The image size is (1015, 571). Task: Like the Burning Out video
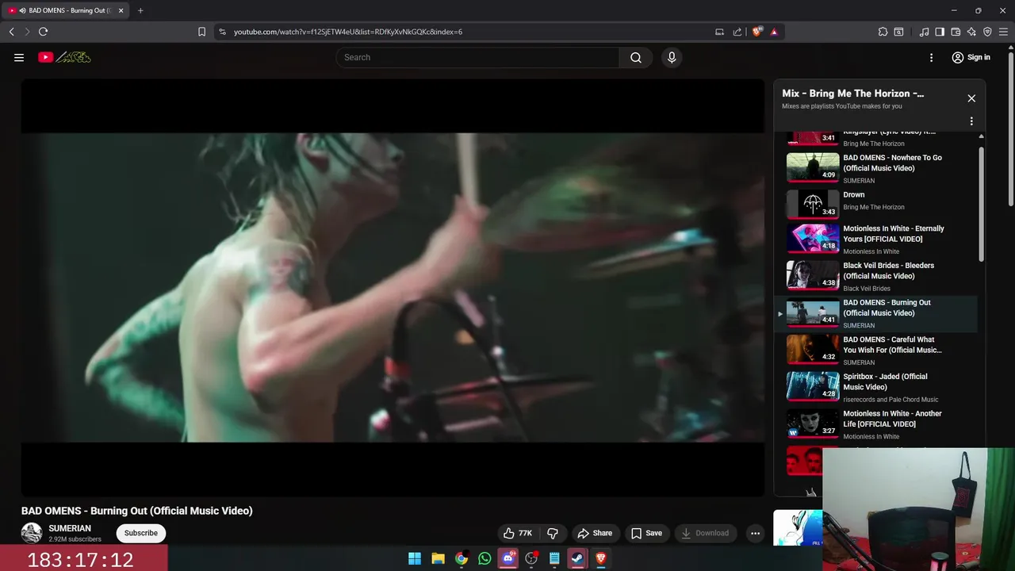517,533
